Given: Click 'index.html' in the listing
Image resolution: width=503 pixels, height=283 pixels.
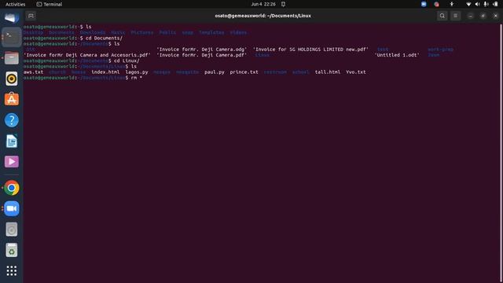Looking at the screenshot, I should point(105,72).
